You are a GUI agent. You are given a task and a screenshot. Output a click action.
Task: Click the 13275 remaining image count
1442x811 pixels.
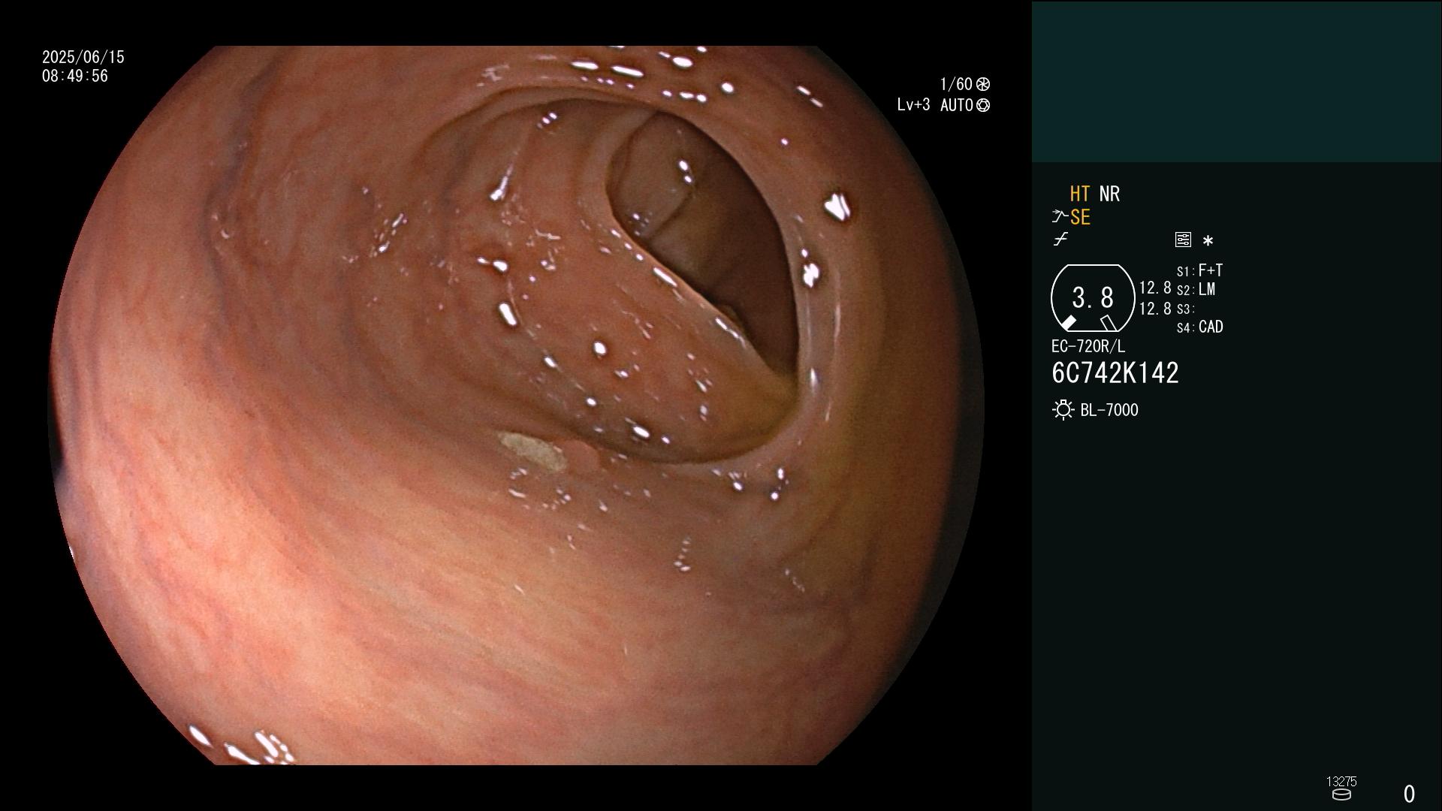coord(1341,782)
